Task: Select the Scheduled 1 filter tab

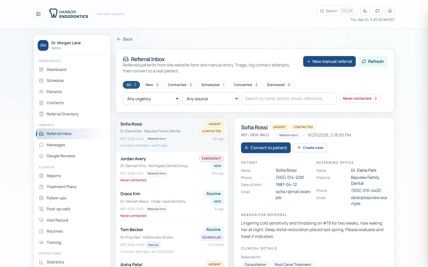Action: coord(213,85)
